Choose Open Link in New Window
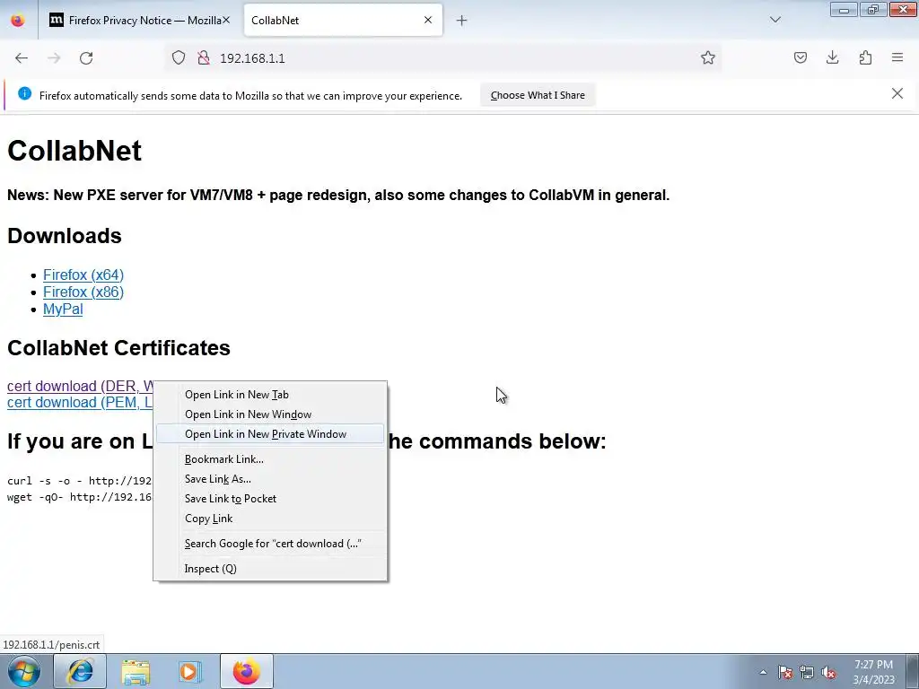Image resolution: width=919 pixels, height=689 pixels. point(270,414)
